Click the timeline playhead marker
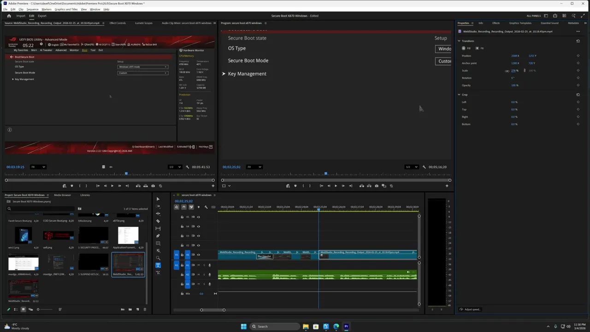 (319, 209)
